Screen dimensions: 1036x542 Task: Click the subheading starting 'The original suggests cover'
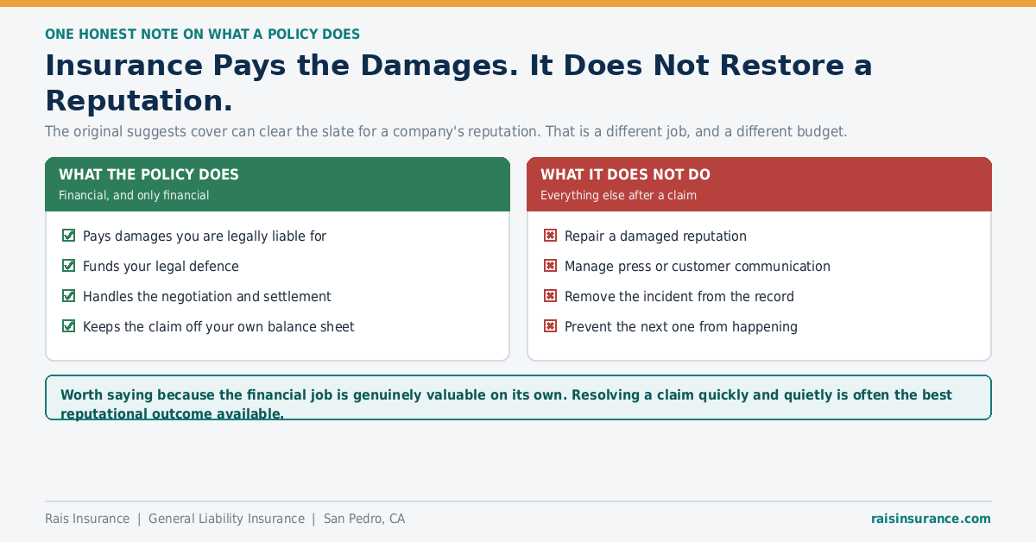(446, 132)
